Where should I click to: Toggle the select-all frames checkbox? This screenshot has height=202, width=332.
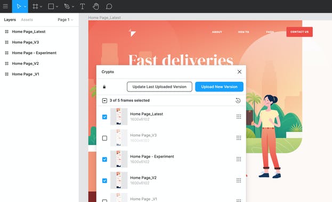point(104,100)
